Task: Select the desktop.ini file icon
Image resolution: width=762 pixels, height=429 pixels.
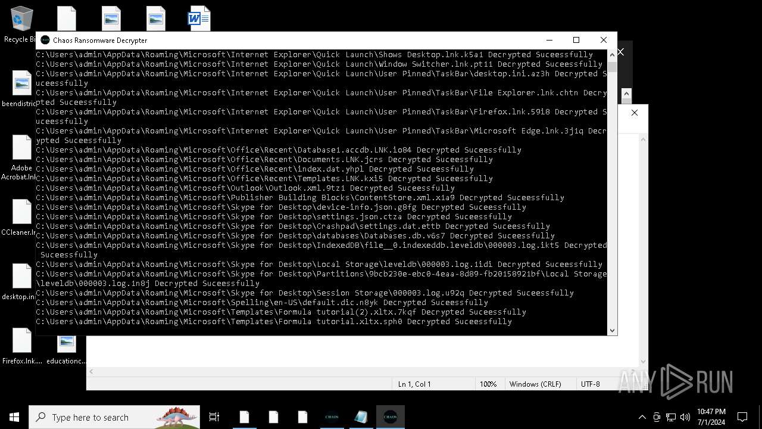Action: pyautogui.click(x=21, y=282)
